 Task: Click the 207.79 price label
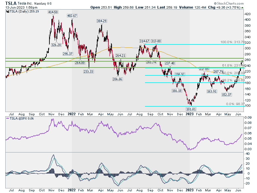[218, 72]
